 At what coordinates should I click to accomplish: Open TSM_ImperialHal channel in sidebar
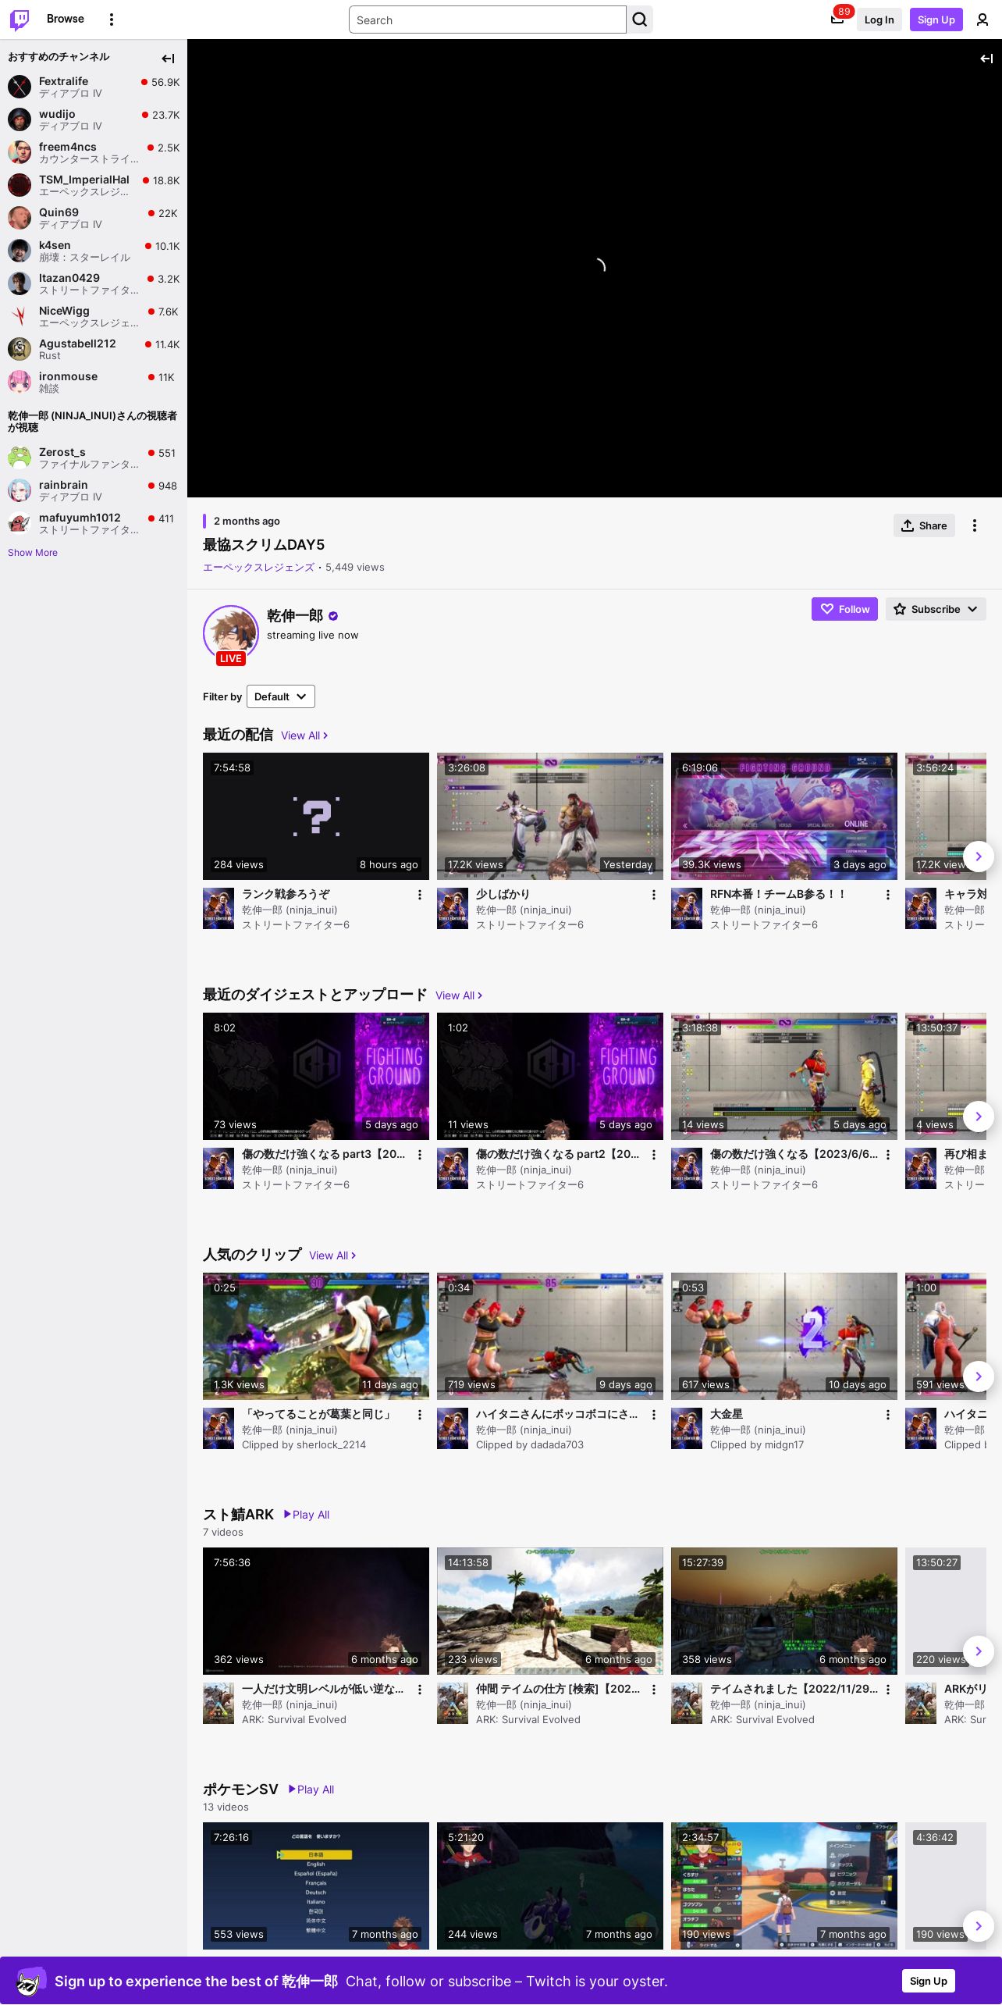point(94,185)
